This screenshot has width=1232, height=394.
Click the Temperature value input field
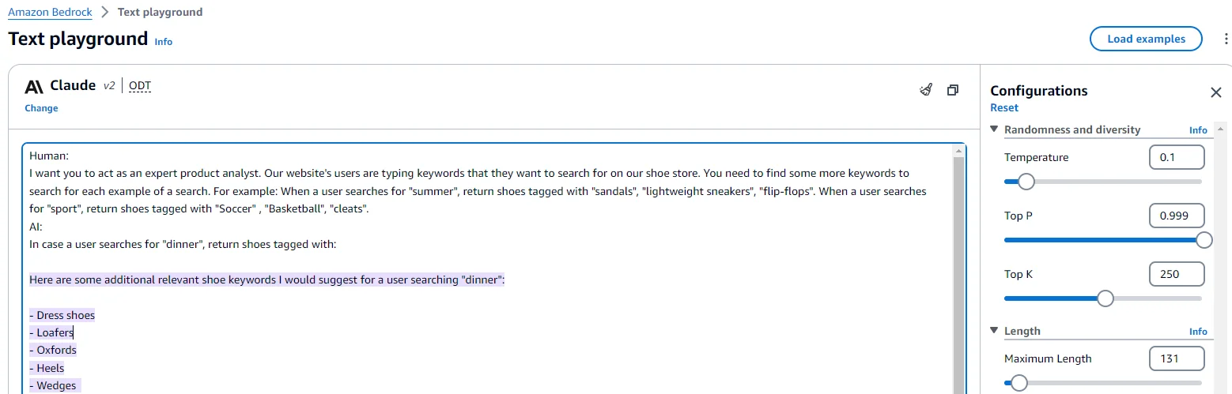pos(1176,157)
